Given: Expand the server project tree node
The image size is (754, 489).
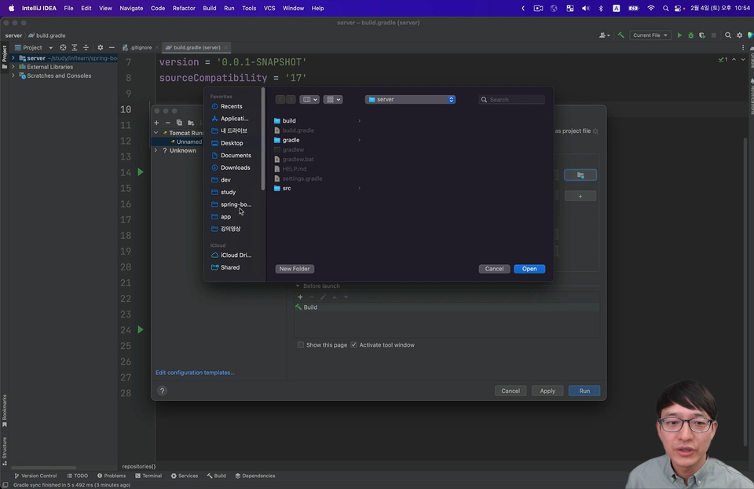Looking at the screenshot, I should [x=13, y=58].
